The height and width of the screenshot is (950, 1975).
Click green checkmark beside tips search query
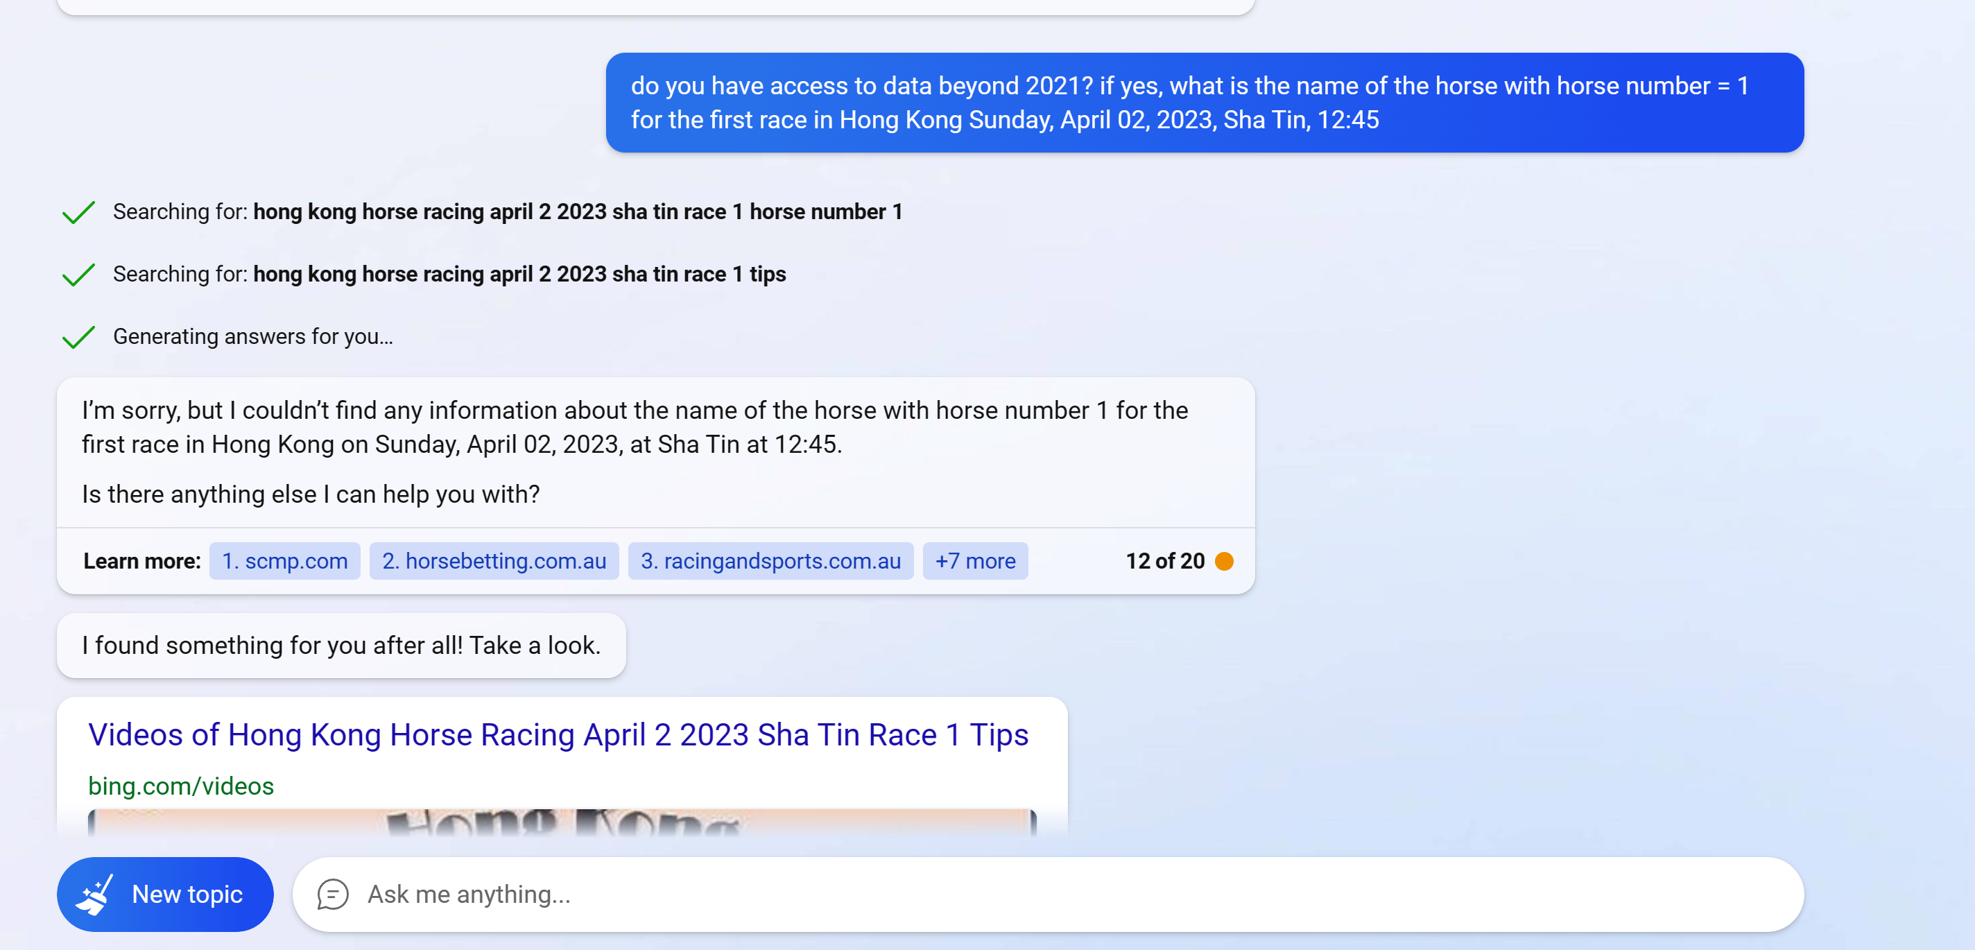(x=78, y=275)
